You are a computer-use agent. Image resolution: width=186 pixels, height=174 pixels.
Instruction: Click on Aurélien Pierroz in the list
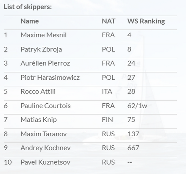45,63
